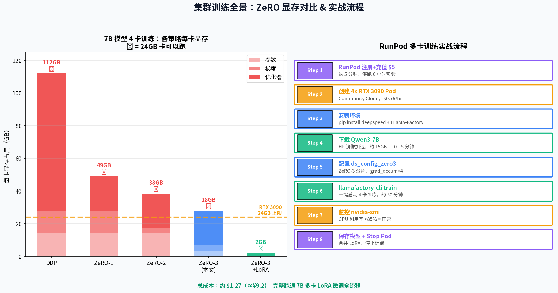
Task: Click the '参数' legend text
Action: pyautogui.click(x=271, y=60)
